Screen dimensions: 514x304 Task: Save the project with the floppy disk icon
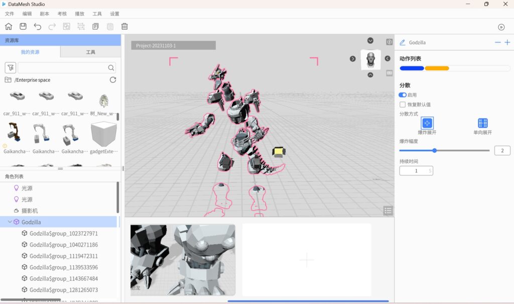[23, 27]
